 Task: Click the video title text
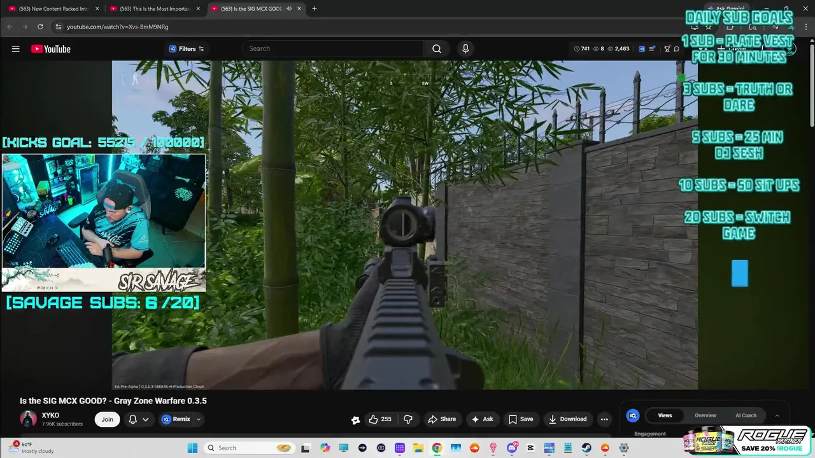113,401
